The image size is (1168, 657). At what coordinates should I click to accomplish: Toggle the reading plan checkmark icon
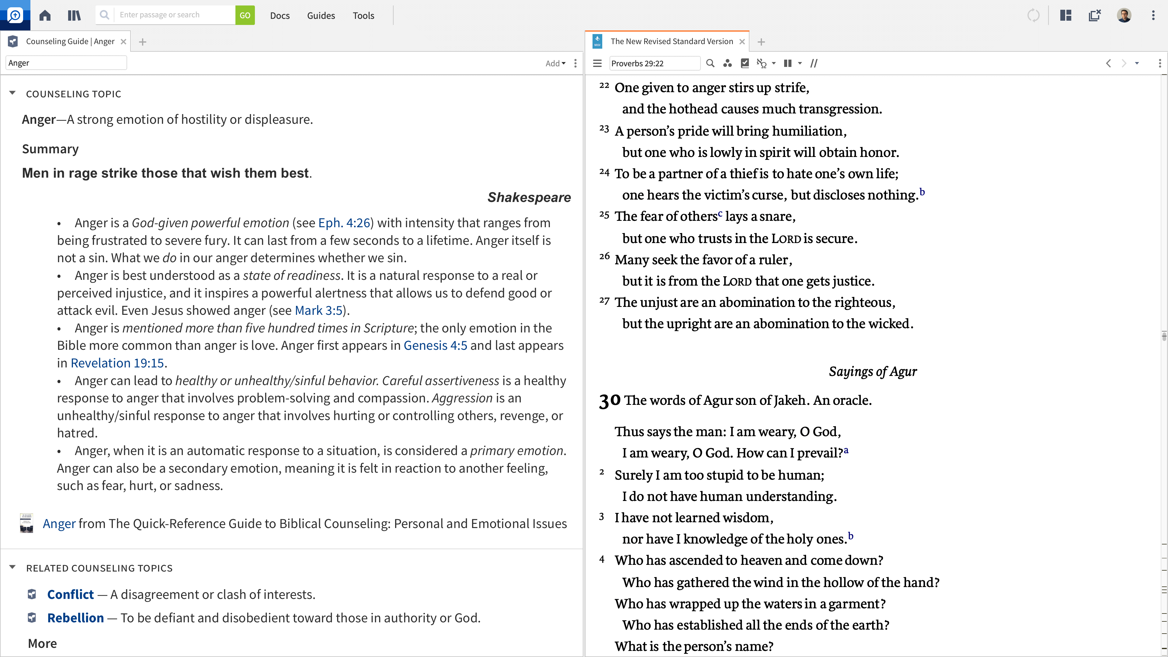point(745,64)
